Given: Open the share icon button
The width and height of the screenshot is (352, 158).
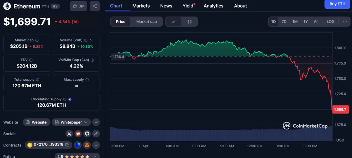Looking at the screenshot, I should tap(95, 6).
